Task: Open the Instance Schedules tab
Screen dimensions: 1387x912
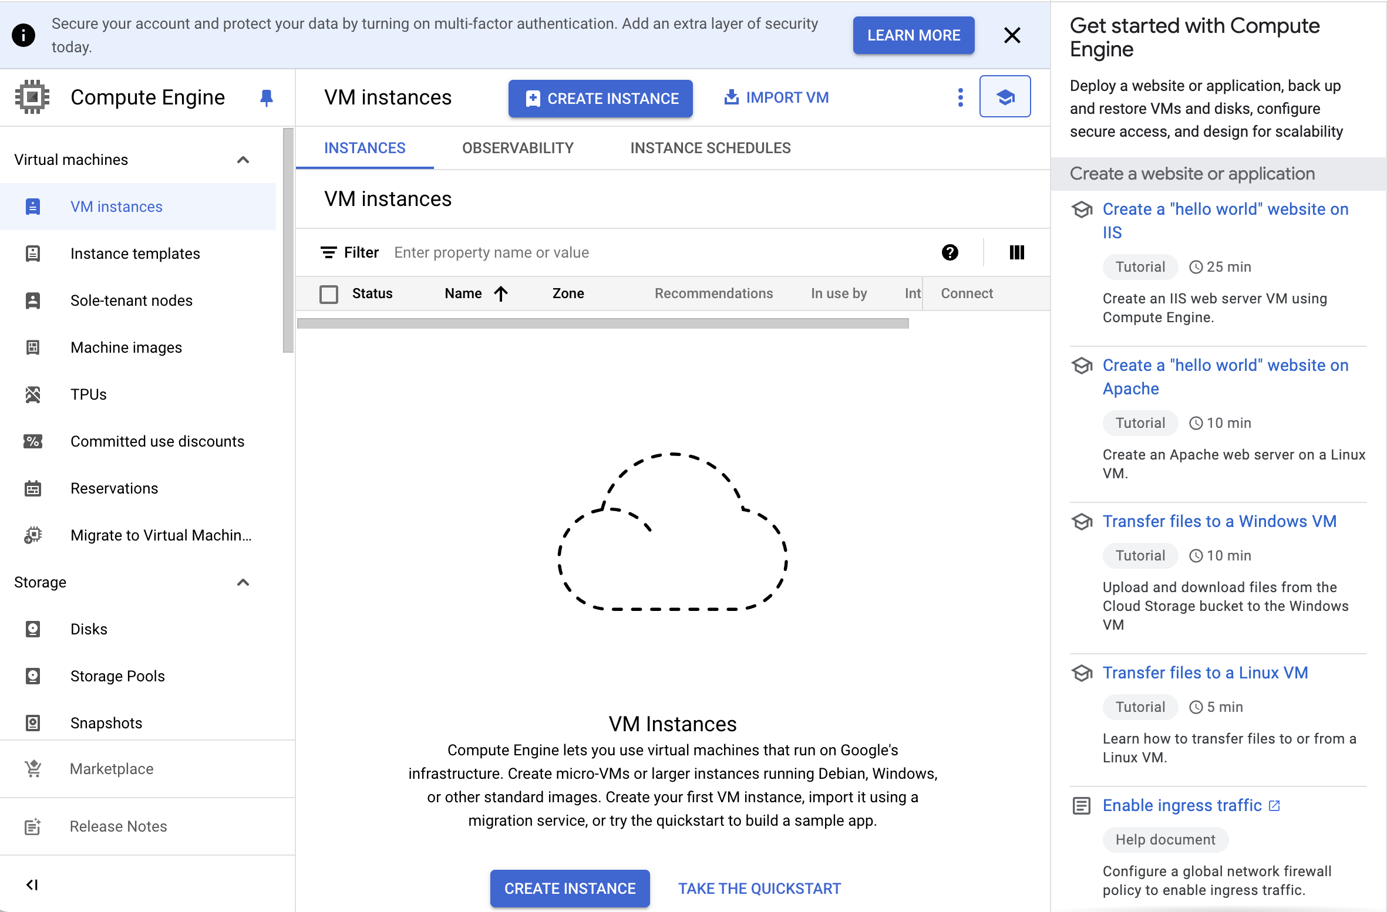Action: tap(711, 148)
